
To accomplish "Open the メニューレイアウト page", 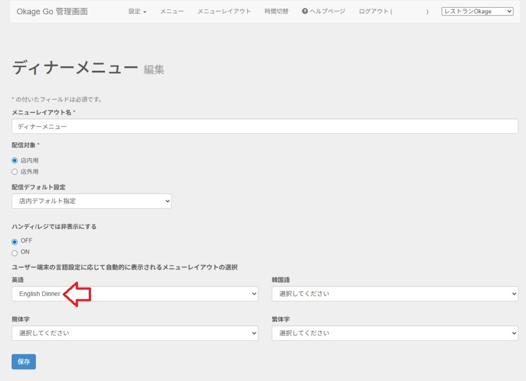I will pyautogui.click(x=224, y=11).
